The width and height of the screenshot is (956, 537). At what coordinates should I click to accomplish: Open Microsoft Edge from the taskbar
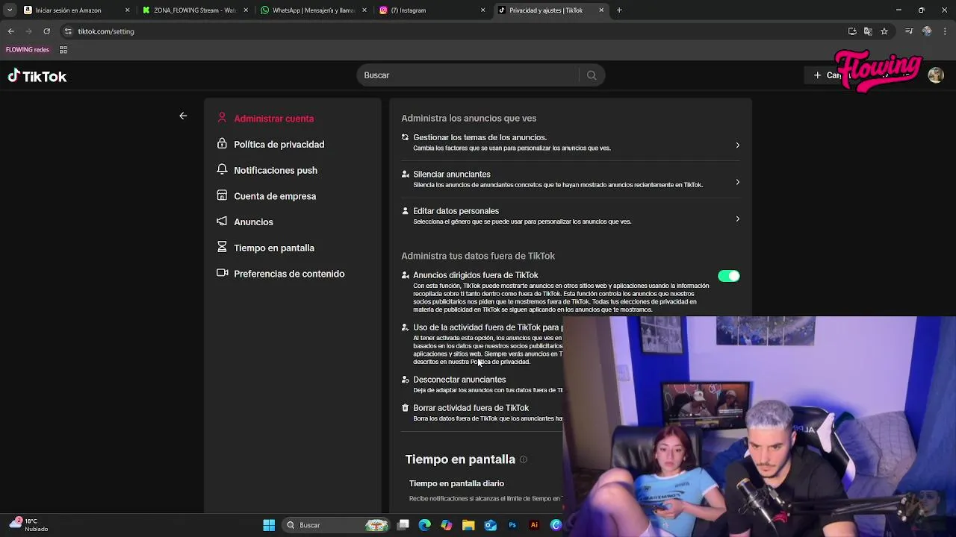coord(425,525)
